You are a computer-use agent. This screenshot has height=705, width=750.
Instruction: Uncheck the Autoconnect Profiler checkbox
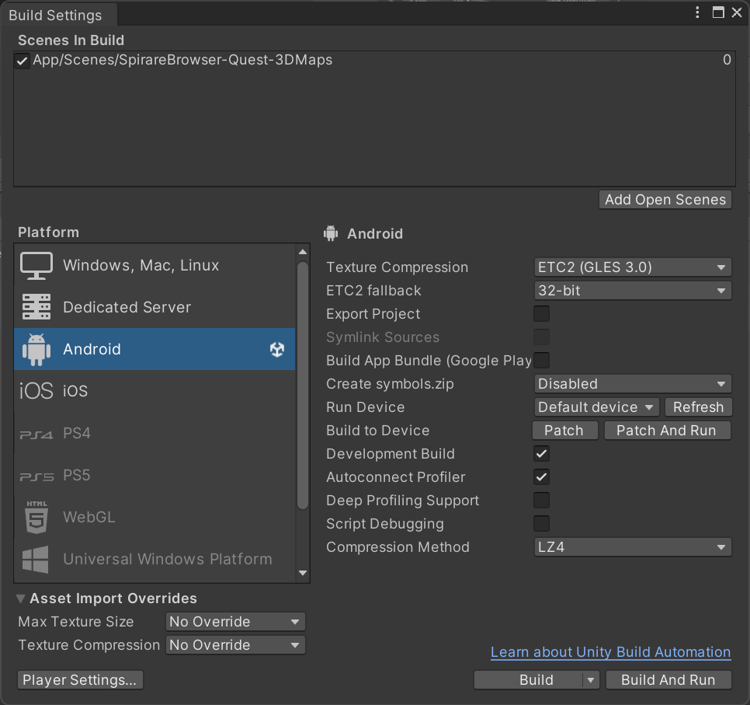pos(541,477)
